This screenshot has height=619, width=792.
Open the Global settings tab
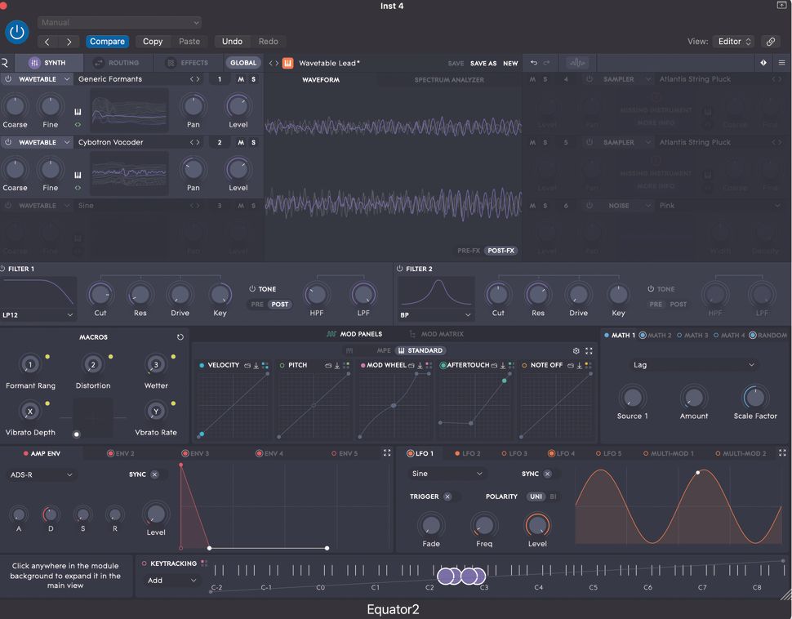(x=243, y=62)
